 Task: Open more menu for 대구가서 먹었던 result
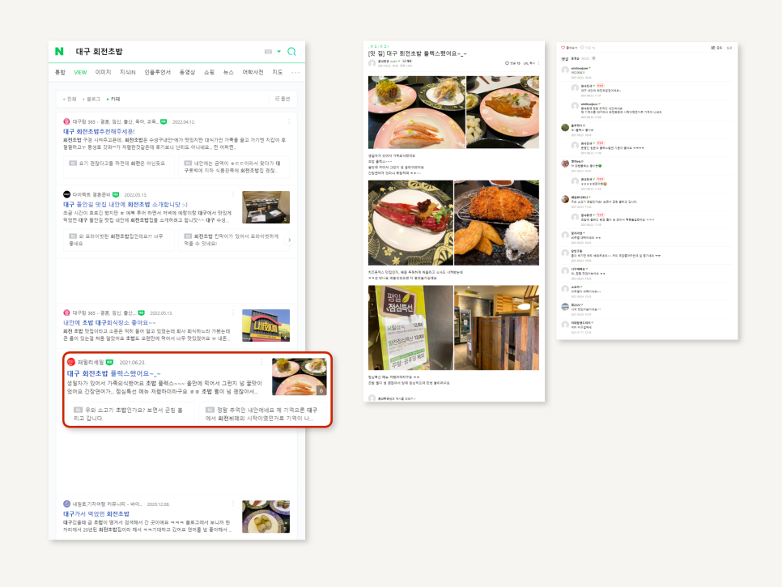click(233, 504)
